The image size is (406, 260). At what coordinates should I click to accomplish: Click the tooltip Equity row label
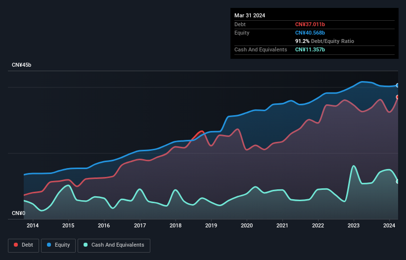[242, 33]
